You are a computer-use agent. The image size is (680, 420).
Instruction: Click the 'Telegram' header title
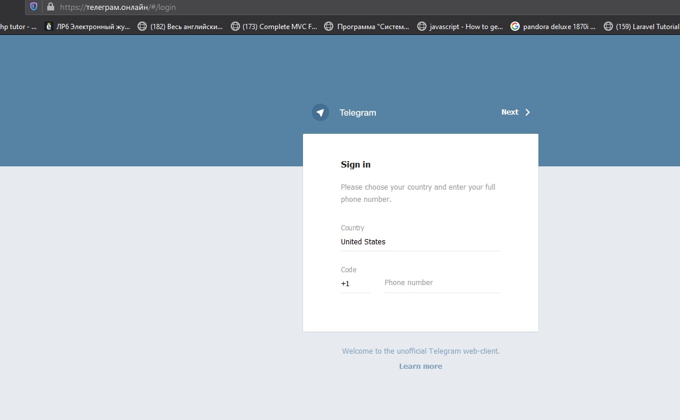click(x=358, y=113)
